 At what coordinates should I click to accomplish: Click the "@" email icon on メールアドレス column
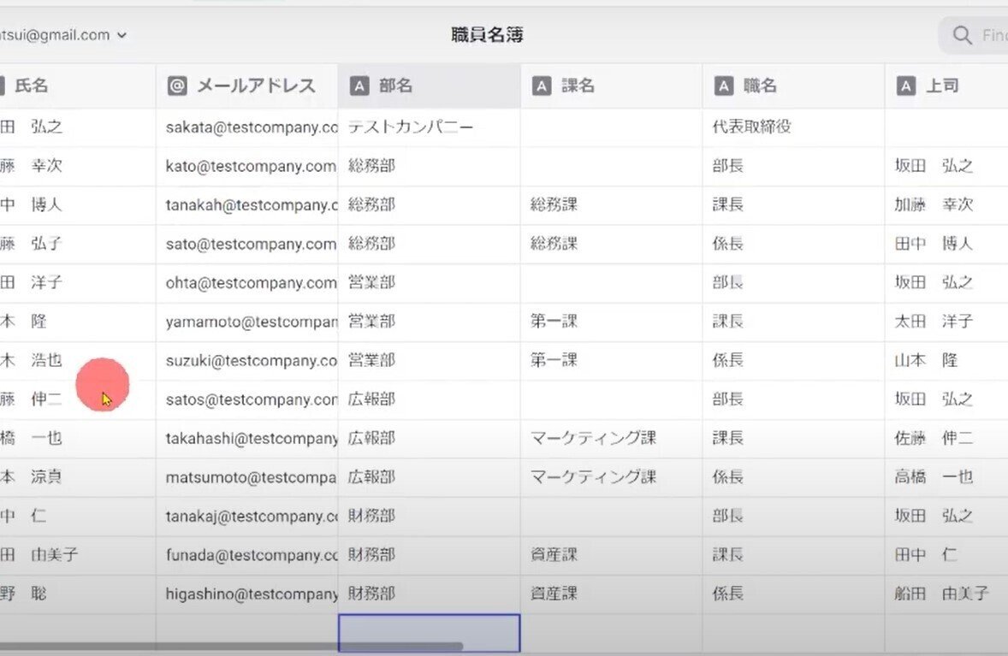[x=175, y=86]
